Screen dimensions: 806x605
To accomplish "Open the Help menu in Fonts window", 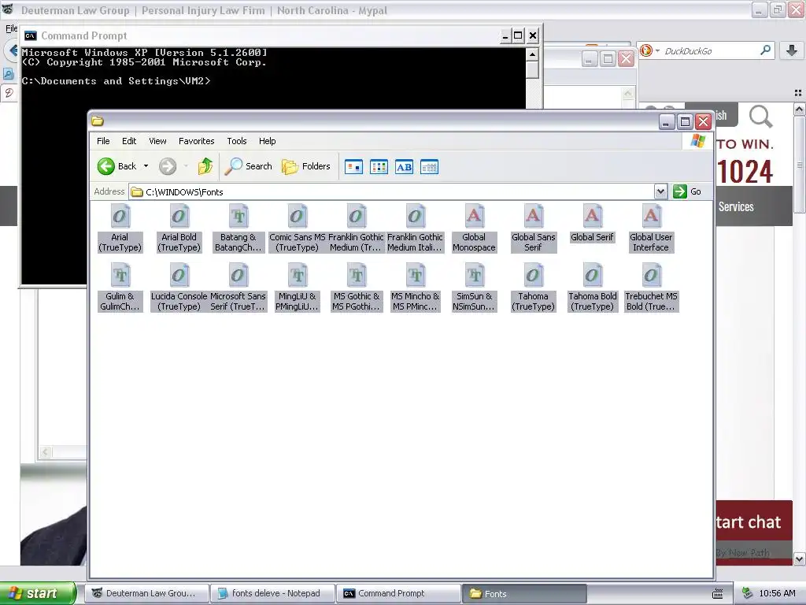I will pos(268,141).
